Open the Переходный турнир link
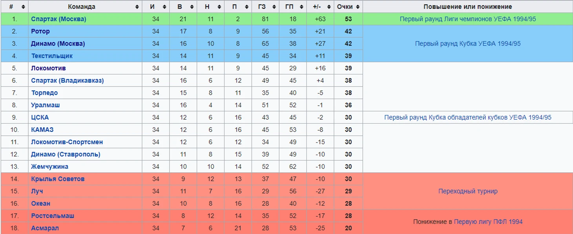The width and height of the screenshot is (573, 234). point(468,191)
